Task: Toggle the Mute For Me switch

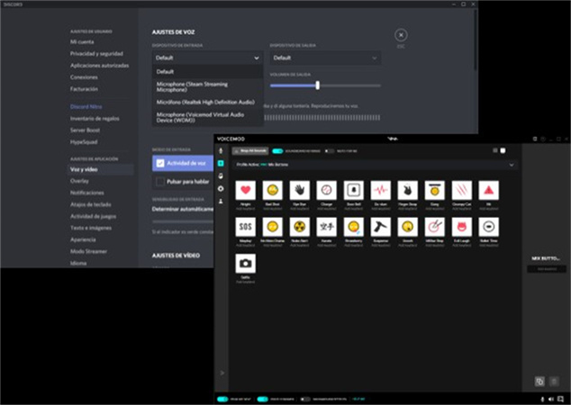Action: point(330,151)
